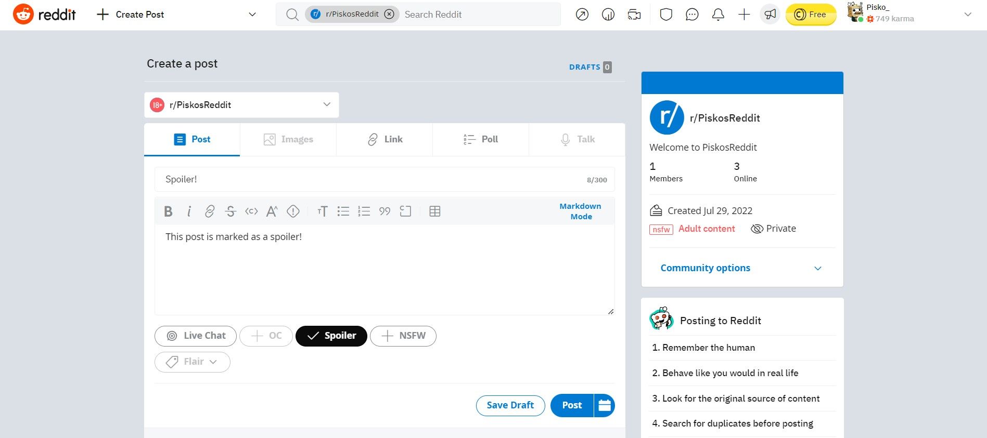Open the Notifications bell icon
This screenshot has width=987, height=438.
pyautogui.click(x=718, y=15)
